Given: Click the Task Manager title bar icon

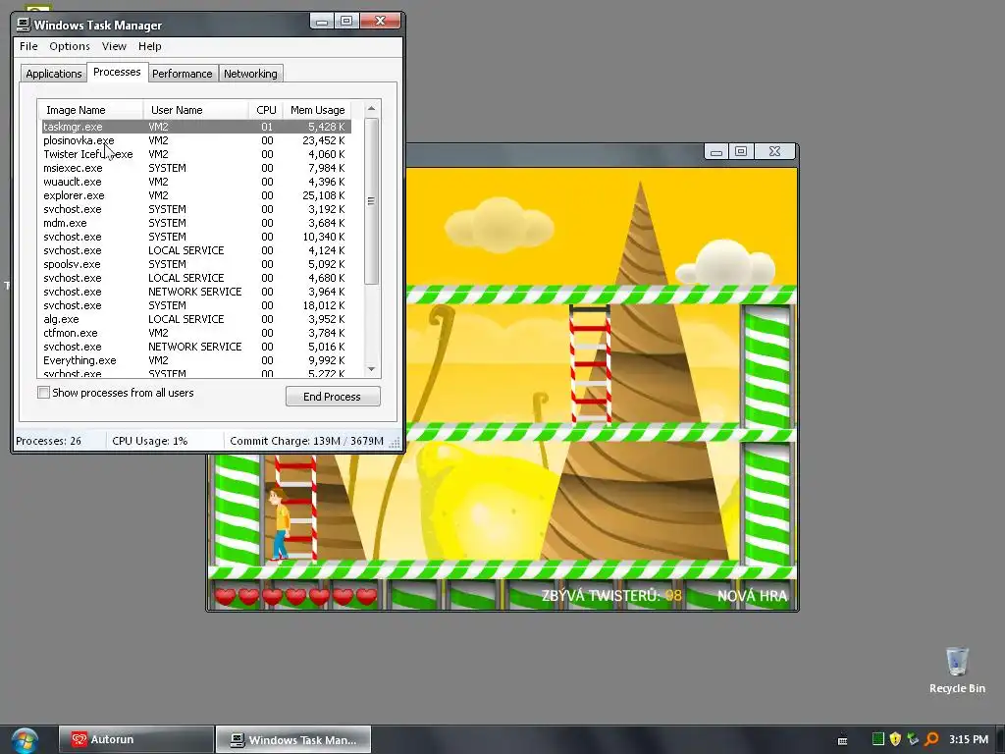Looking at the screenshot, I should click(x=24, y=25).
